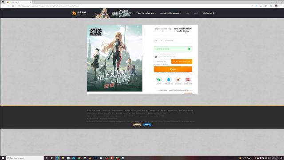Click the orange login button
Screen dimensions: 284x160
[173, 69]
